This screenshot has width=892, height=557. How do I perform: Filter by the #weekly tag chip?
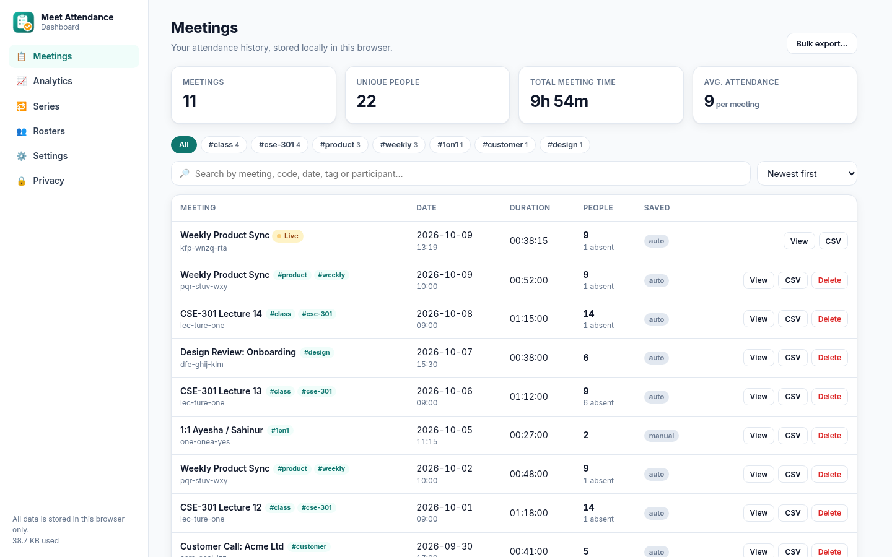(x=399, y=145)
